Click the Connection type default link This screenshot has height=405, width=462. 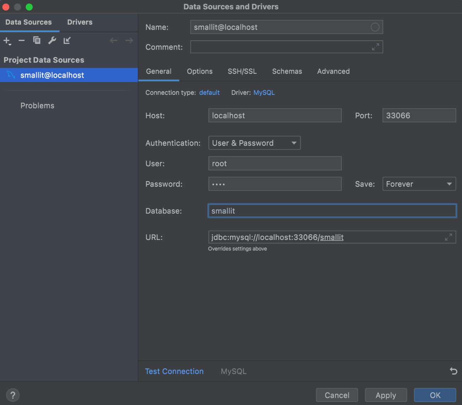[209, 93]
